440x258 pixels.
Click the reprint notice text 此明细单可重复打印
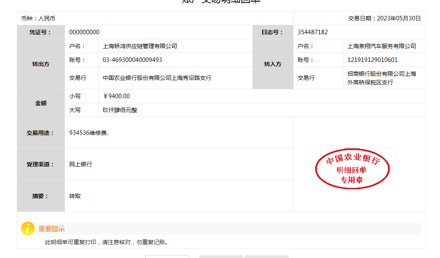click(70, 242)
